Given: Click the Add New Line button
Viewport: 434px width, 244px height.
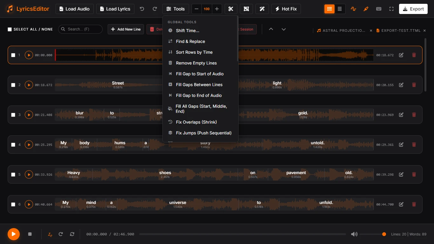Looking at the screenshot, I should click(x=126, y=29).
